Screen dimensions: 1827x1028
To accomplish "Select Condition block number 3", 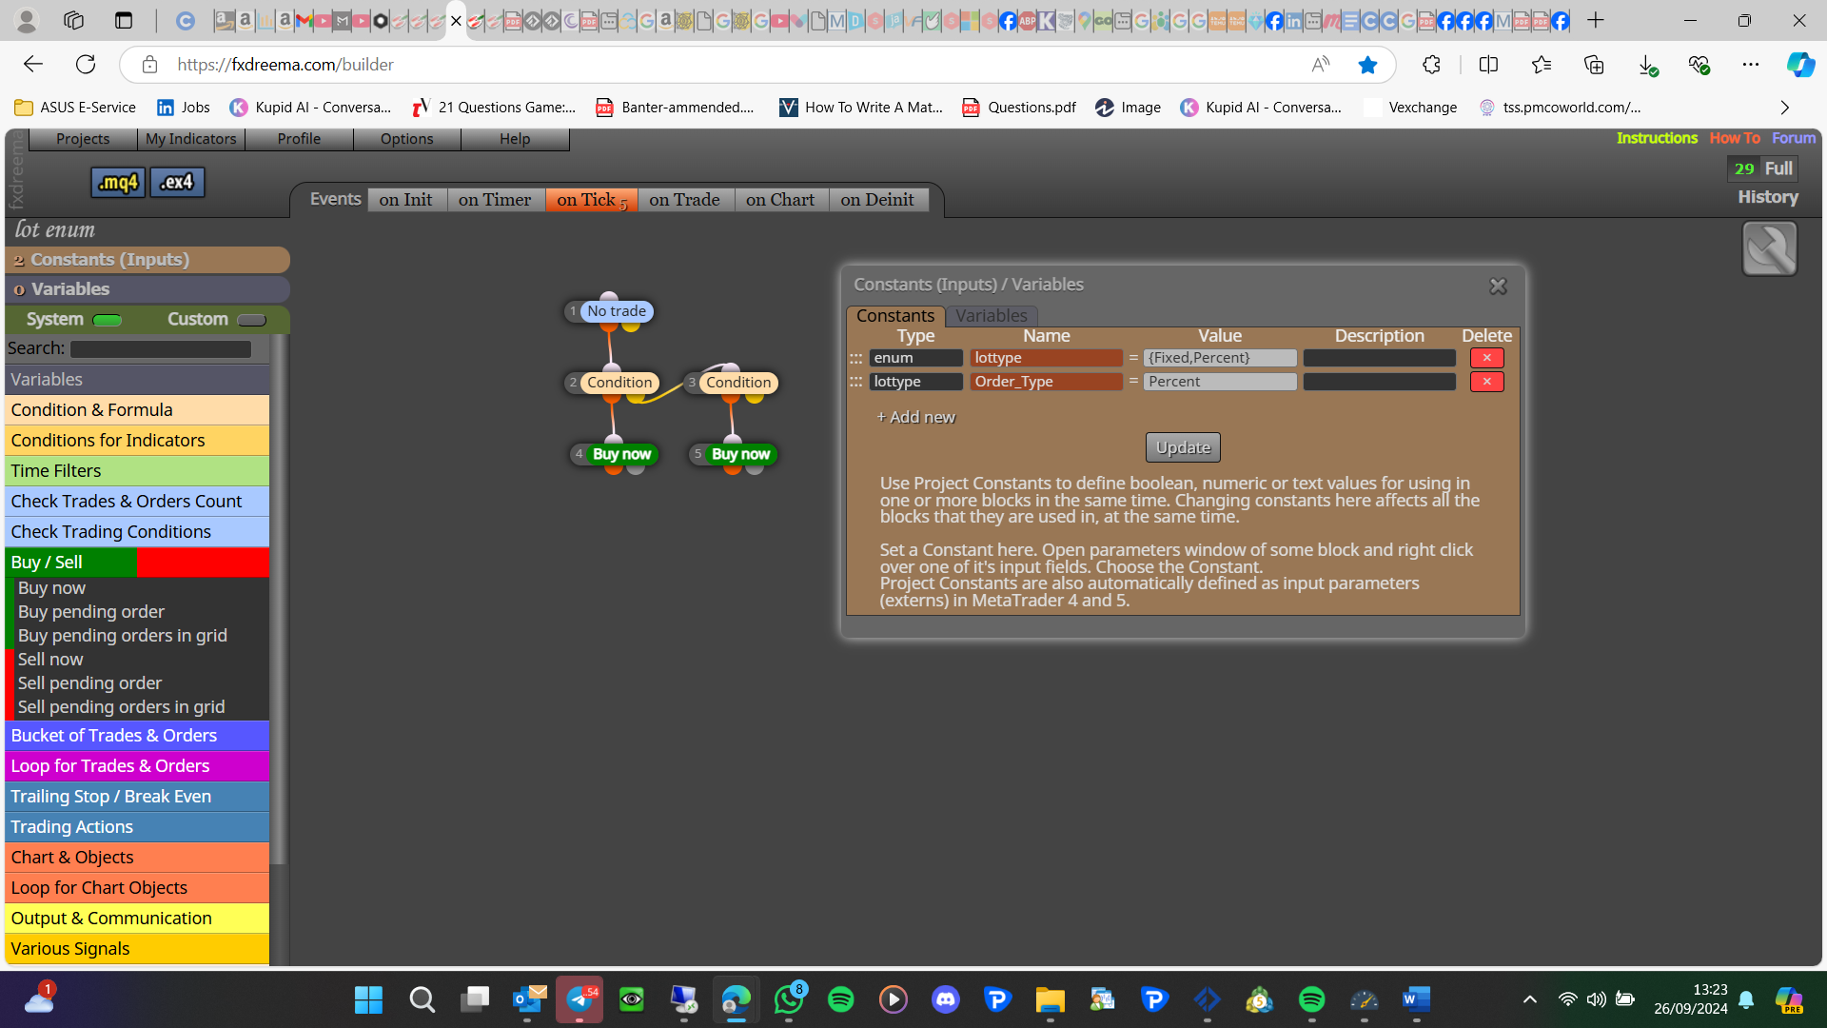I will (x=737, y=383).
